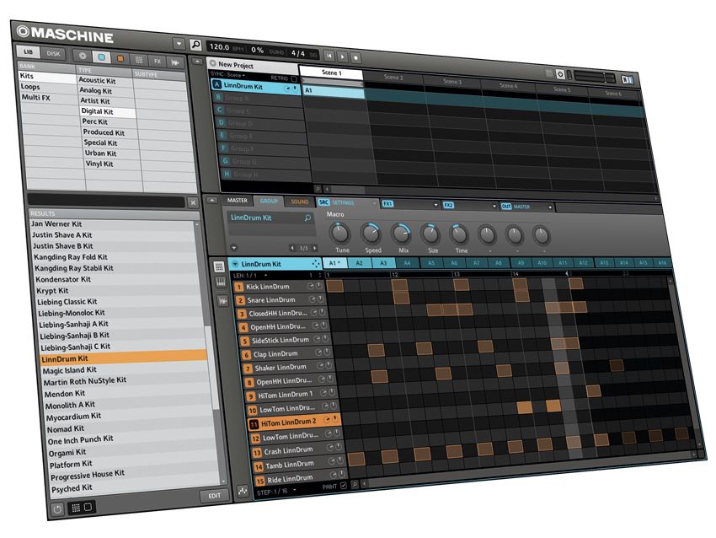The width and height of the screenshot is (716, 538).
Task: Click the automation icon beside STEP
Action: tap(243, 492)
